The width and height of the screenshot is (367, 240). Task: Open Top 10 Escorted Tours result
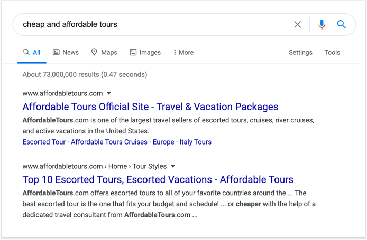coord(158,180)
